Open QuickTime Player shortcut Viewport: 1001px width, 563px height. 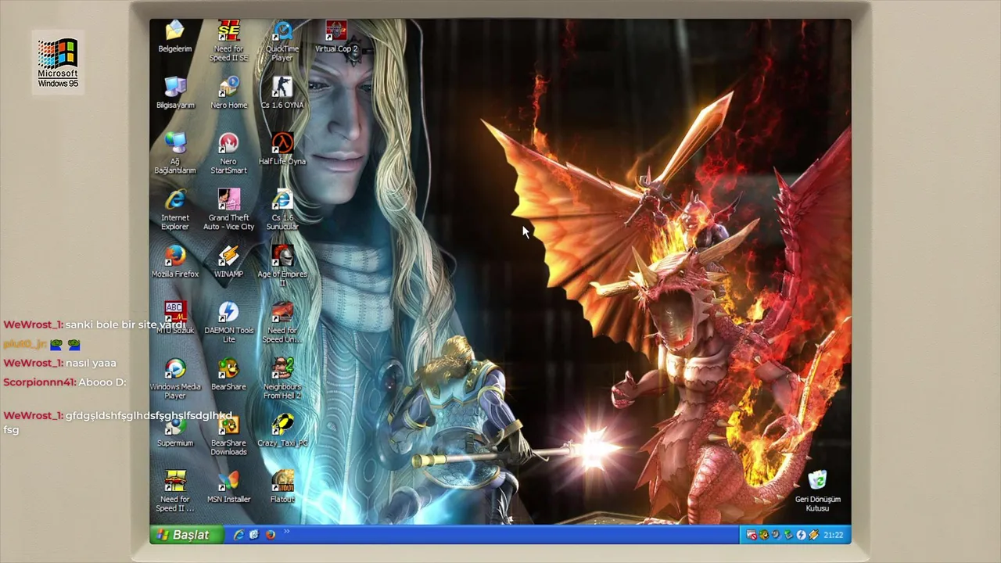[x=282, y=41]
